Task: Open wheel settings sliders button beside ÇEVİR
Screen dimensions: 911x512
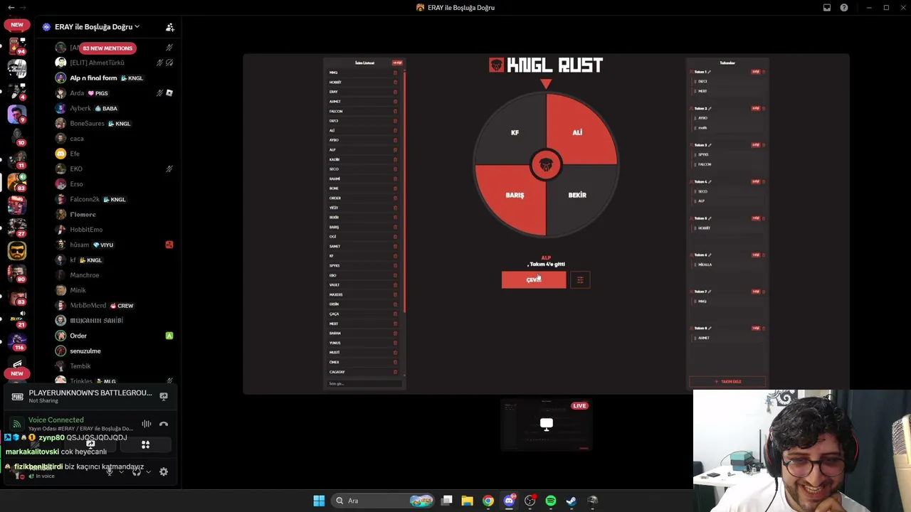Action: pos(580,279)
